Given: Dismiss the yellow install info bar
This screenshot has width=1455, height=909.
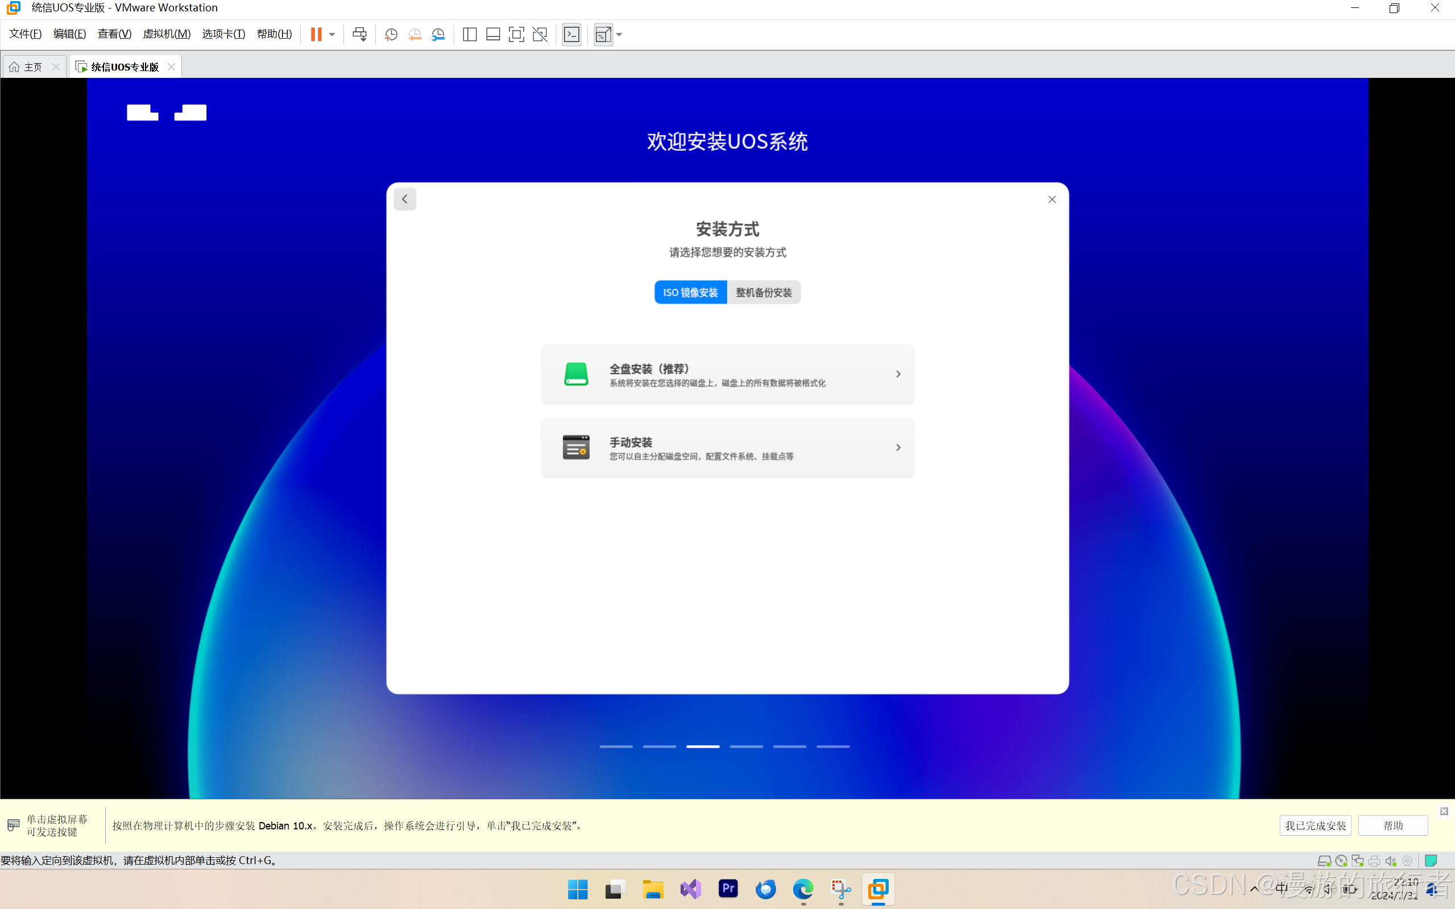Looking at the screenshot, I should coord(1444,811).
